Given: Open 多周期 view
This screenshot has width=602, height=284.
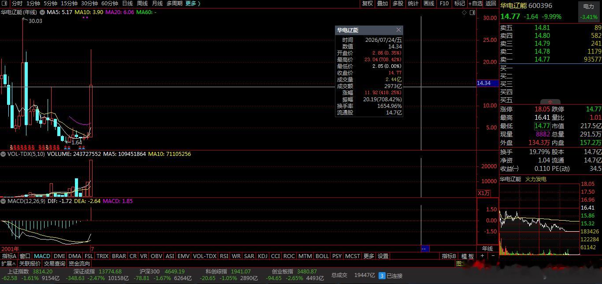Looking at the screenshot, I should 175,4.
